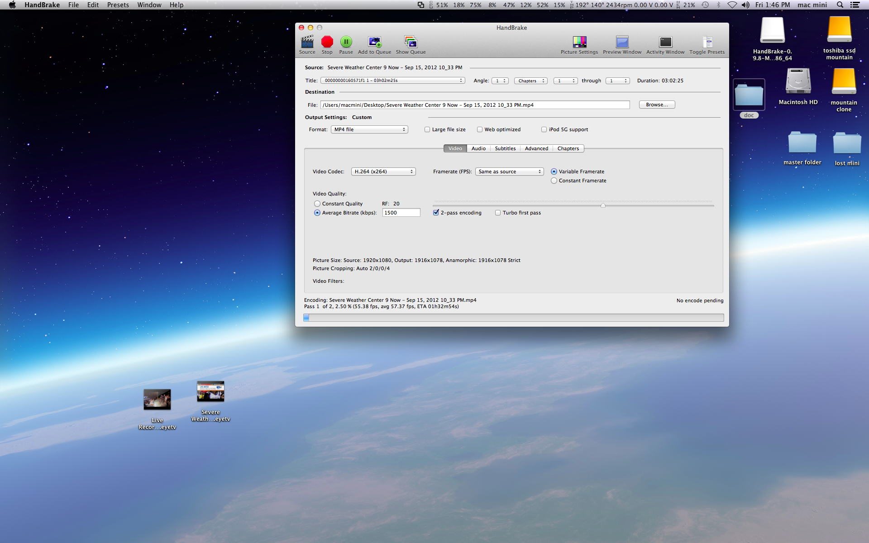Screen dimensions: 869x543
Task: Open Notification list icon in menu bar
Action: (x=855, y=5)
